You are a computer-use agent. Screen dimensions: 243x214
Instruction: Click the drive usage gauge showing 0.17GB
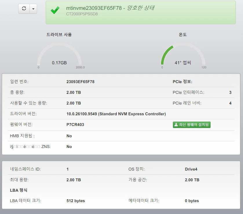[x=59, y=54]
